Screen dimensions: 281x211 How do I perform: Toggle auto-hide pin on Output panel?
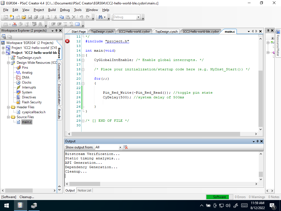pos(257,141)
